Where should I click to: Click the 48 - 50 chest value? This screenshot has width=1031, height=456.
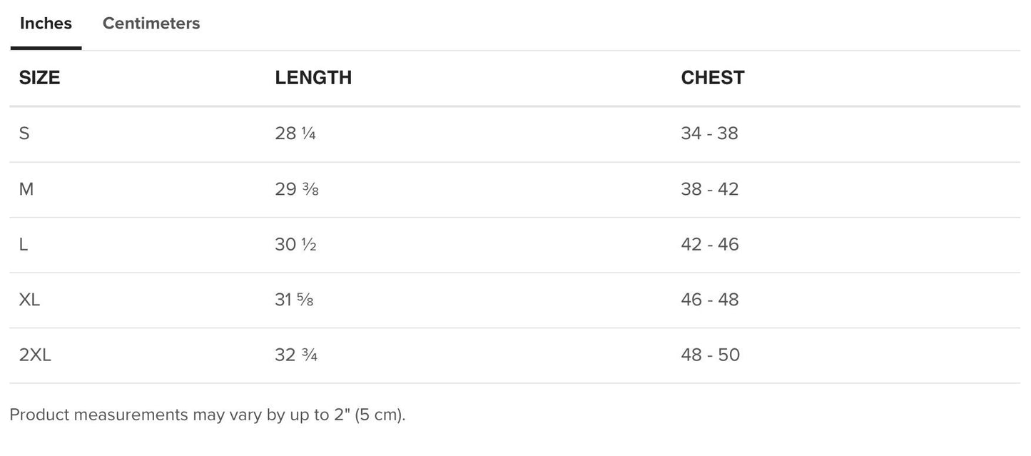pos(710,355)
